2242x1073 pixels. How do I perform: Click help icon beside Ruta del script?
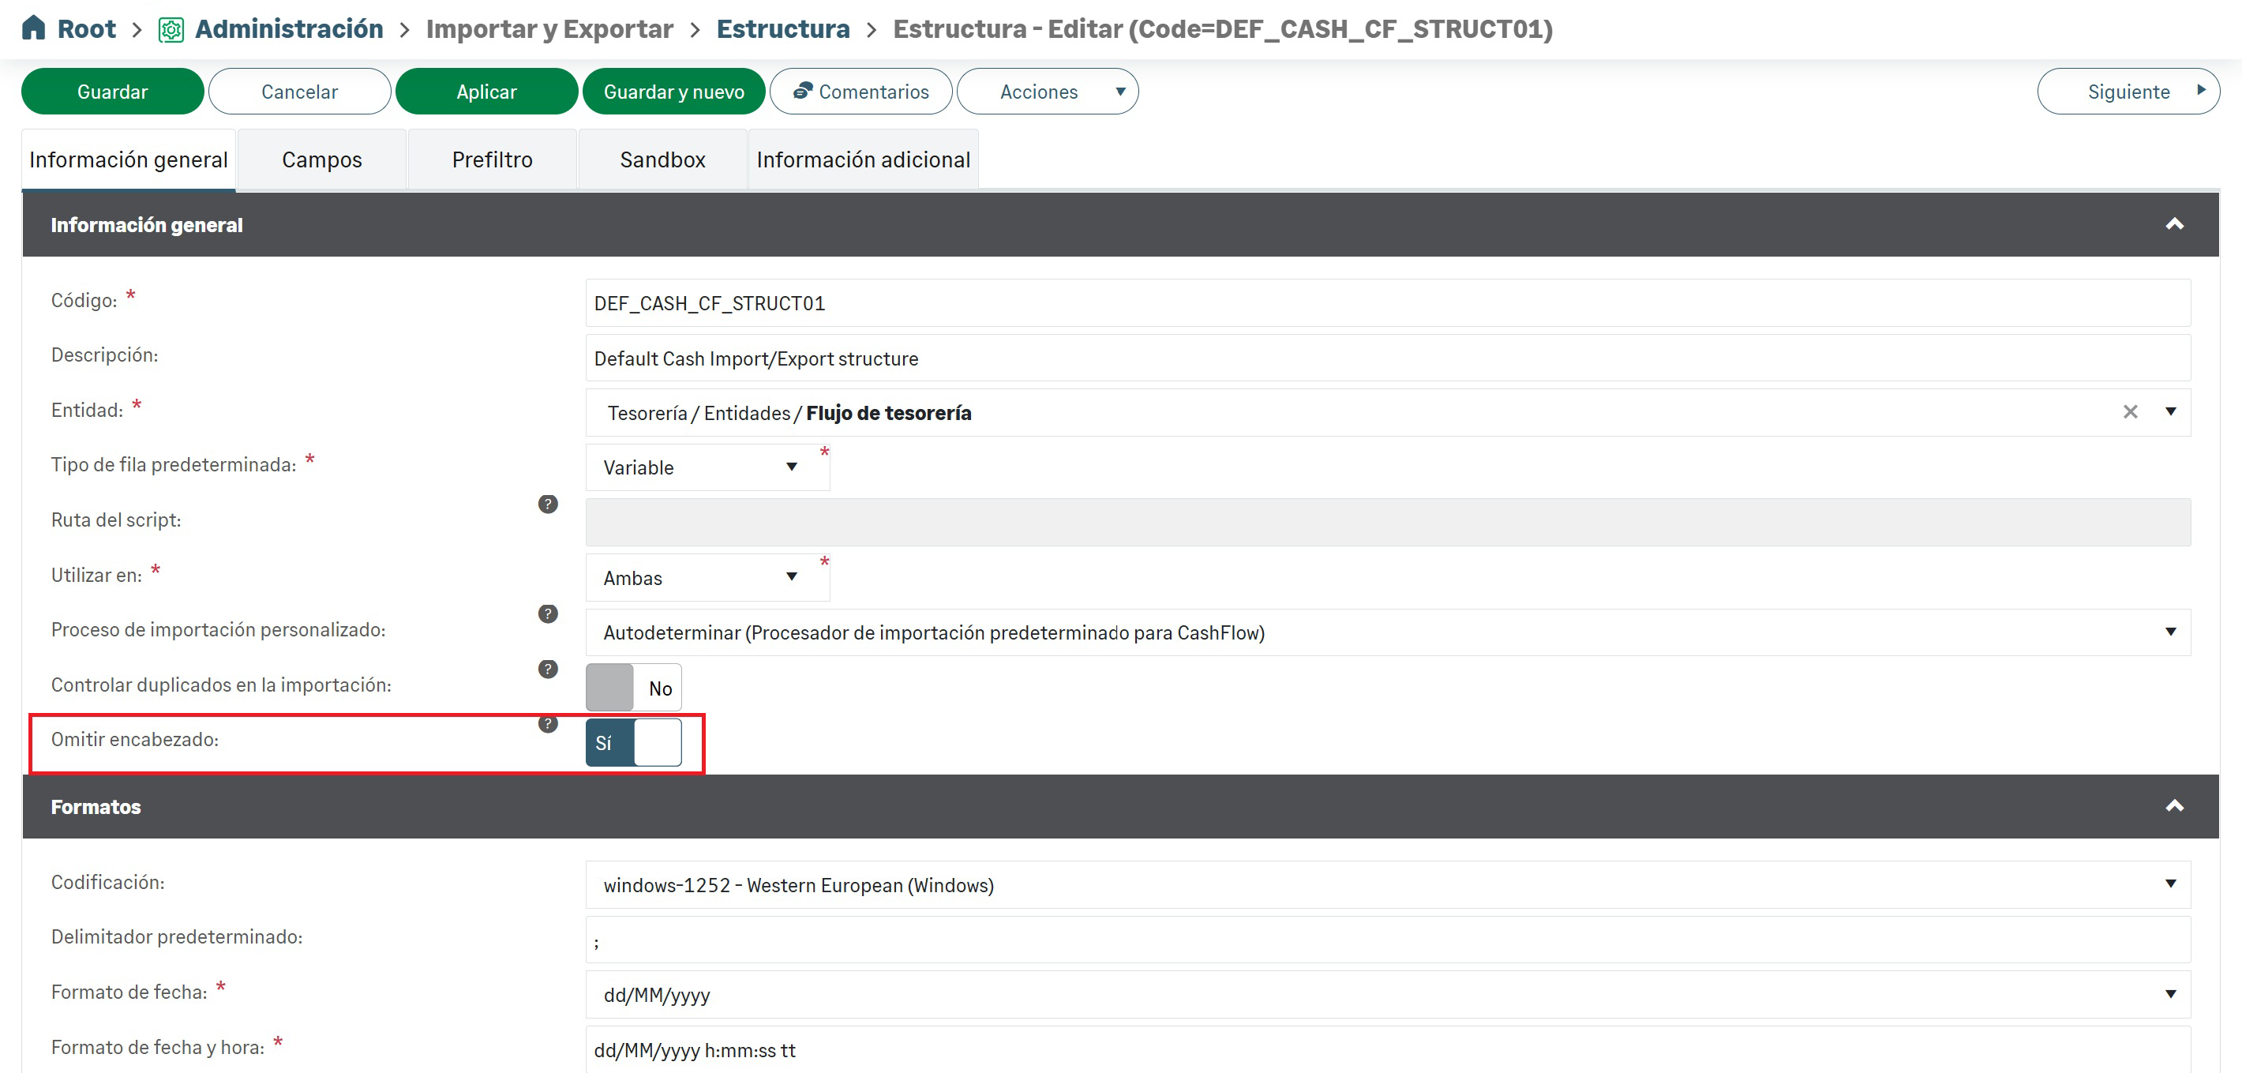point(547,504)
